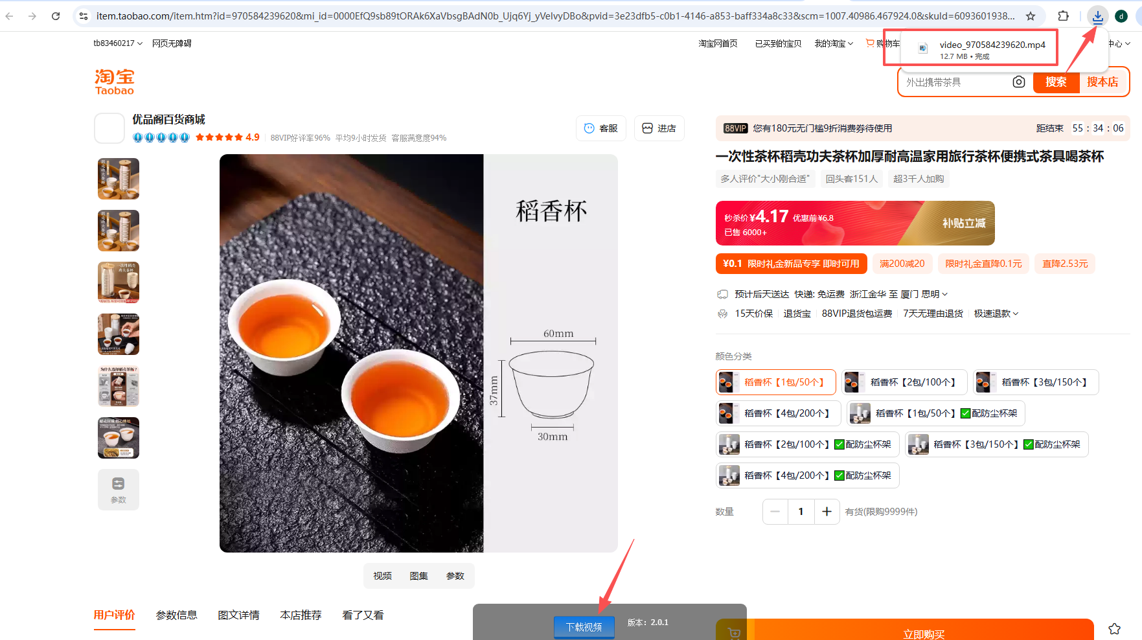Screen dimensions: 1142x640
Task: Click the camera image search icon
Action: click(1018, 82)
